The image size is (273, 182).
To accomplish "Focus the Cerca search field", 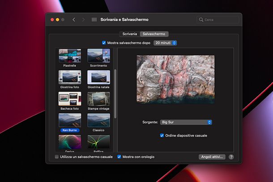I will click(x=218, y=20).
